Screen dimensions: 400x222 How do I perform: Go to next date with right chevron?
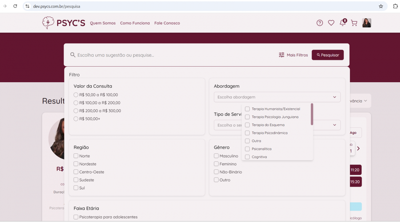click(x=358, y=148)
